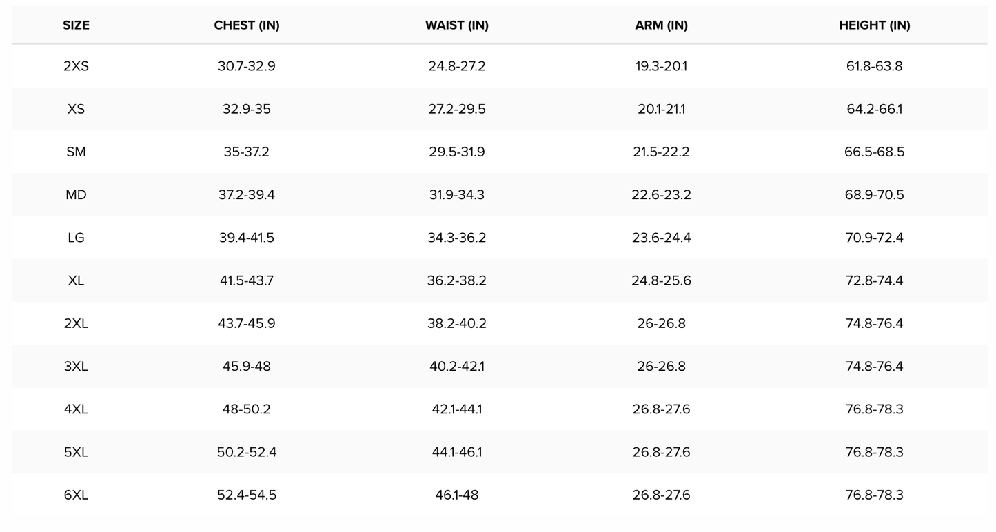Click the SM height value 66.5-68.5
Viewport: 996px width, 532px height.
(875, 152)
